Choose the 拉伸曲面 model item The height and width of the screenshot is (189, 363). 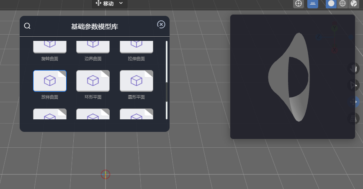pos(136,47)
